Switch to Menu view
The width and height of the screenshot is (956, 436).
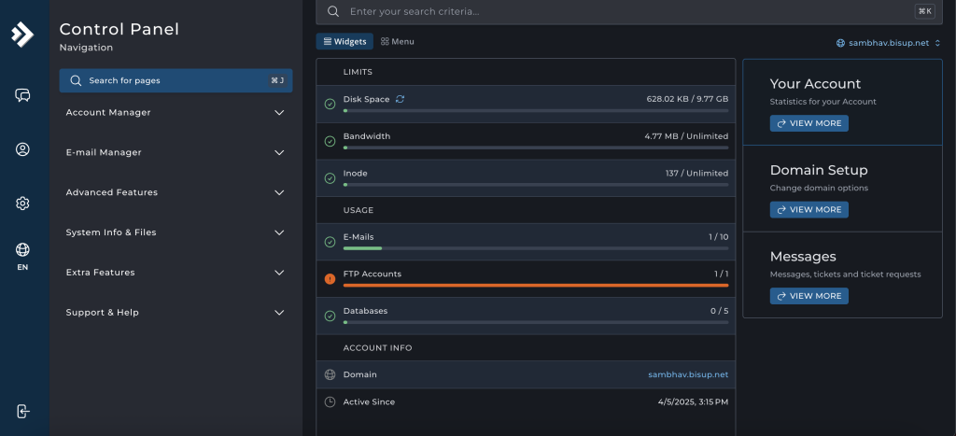click(398, 42)
